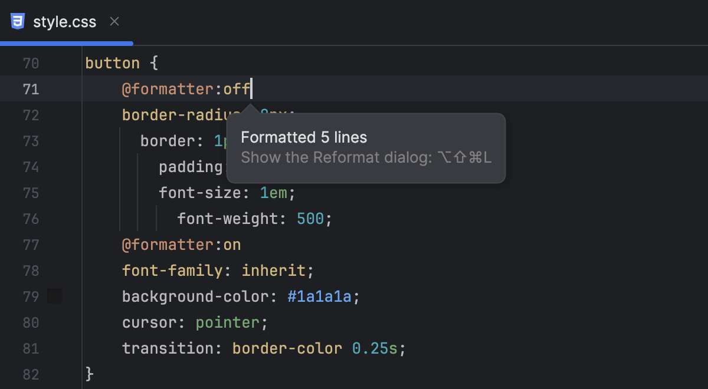This screenshot has width=708, height=389.
Task: Click the button selector on line 70
Action: (113, 62)
